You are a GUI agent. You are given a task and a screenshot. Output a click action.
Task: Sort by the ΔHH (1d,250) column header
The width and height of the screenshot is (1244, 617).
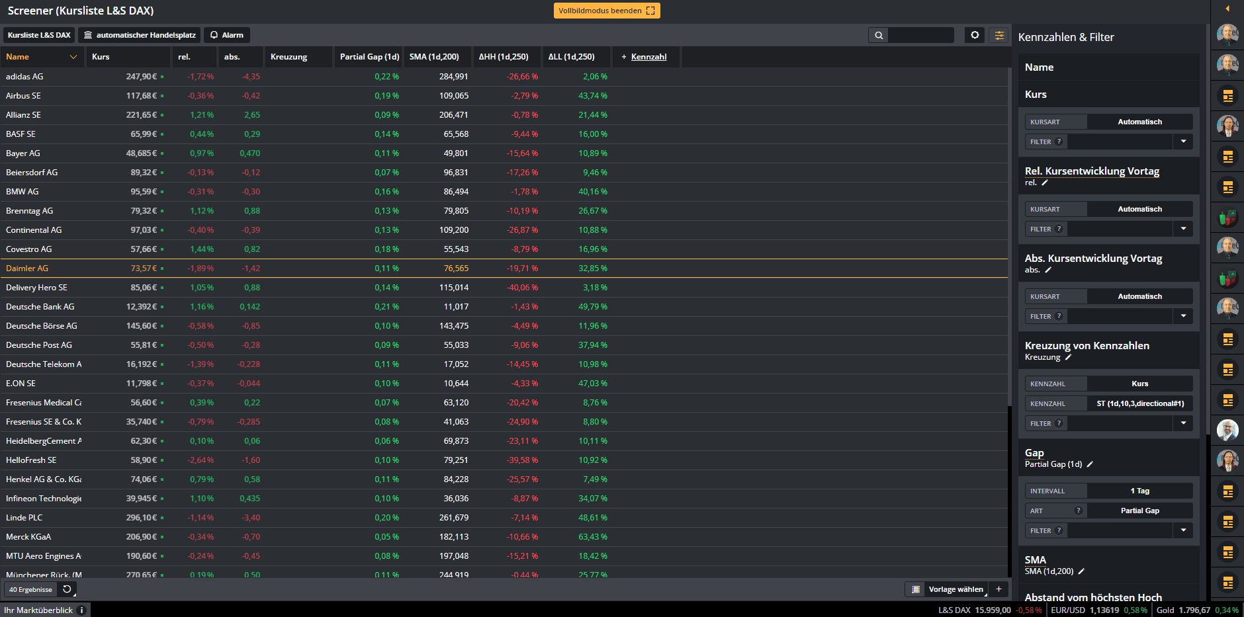point(507,57)
